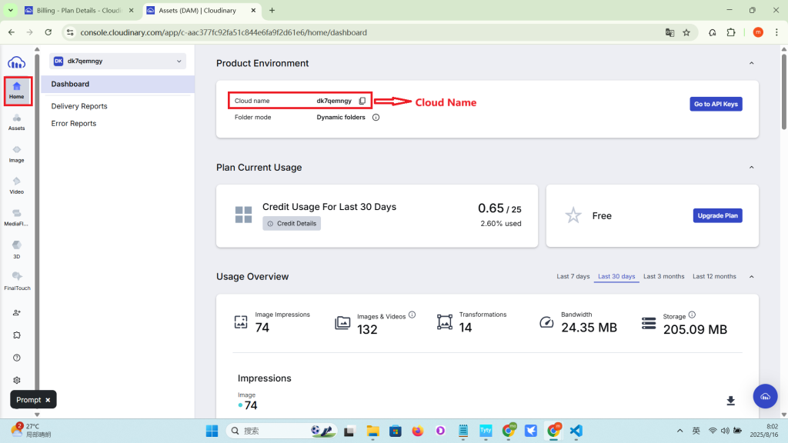Image resolution: width=788 pixels, height=443 pixels.
Task: Open FinalTouch in the sidebar
Action: coord(17,281)
